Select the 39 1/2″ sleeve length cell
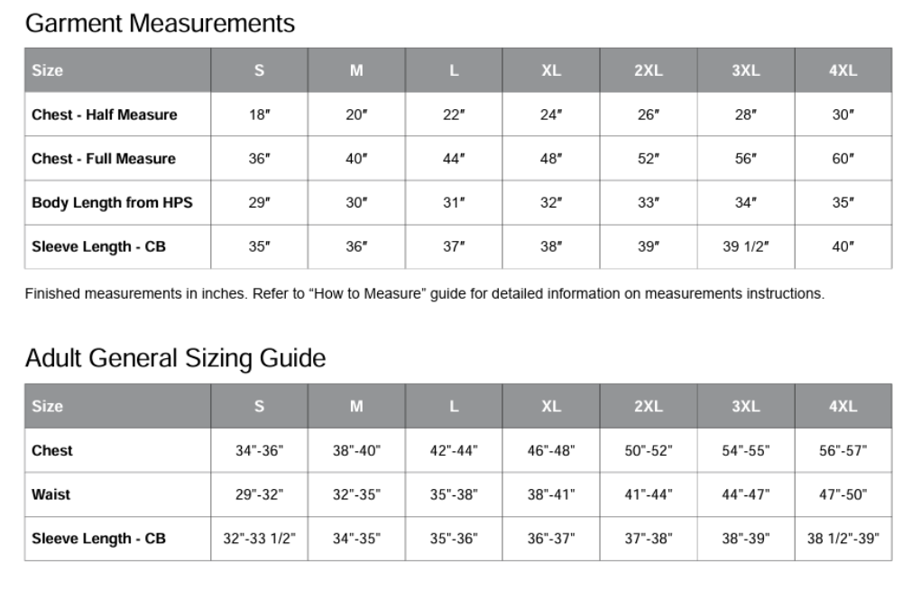This screenshot has height=591, width=921. (746, 246)
